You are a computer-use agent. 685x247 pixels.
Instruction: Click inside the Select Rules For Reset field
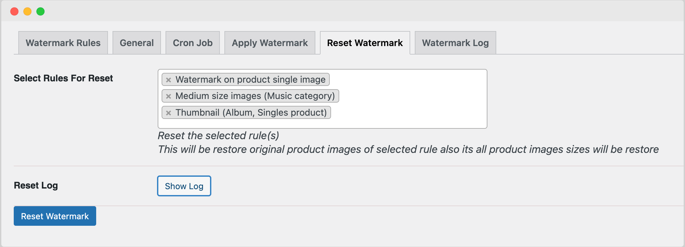point(409,98)
